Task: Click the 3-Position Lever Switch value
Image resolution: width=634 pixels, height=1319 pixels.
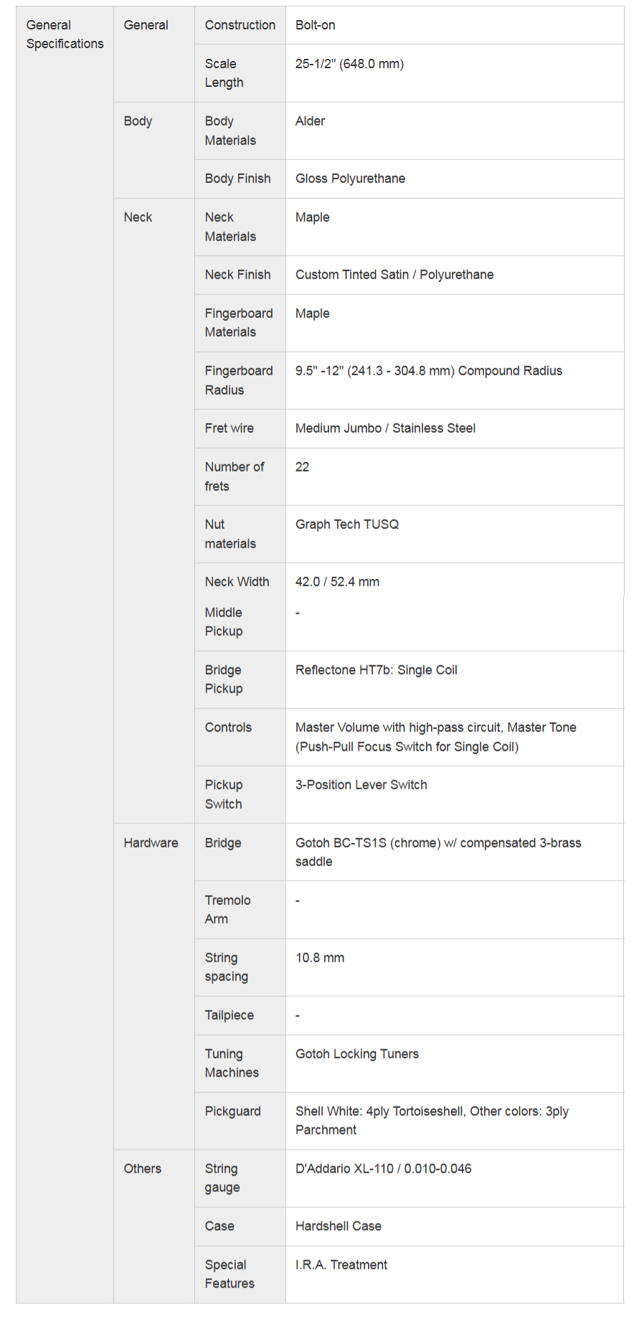Action: (x=361, y=785)
